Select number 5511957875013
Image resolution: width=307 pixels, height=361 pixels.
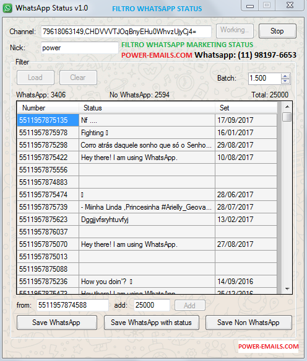point(48,257)
